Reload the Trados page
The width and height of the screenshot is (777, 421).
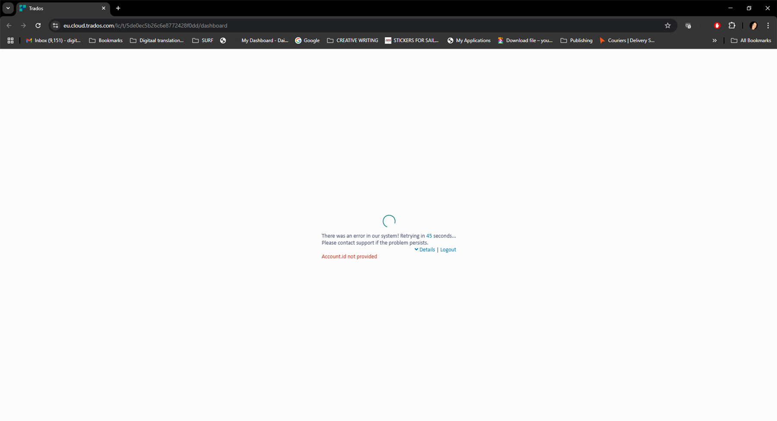coord(38,25)
